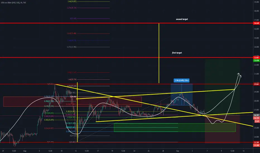Click the 39.000 price axis value
The width and height of the screenshot is (260, 153).
pyautogui.click(x=256, y=2)
